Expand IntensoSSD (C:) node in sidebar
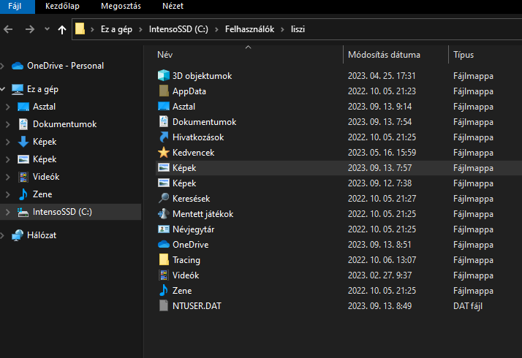This screenshot has width=522, height=358. point(7,213)
